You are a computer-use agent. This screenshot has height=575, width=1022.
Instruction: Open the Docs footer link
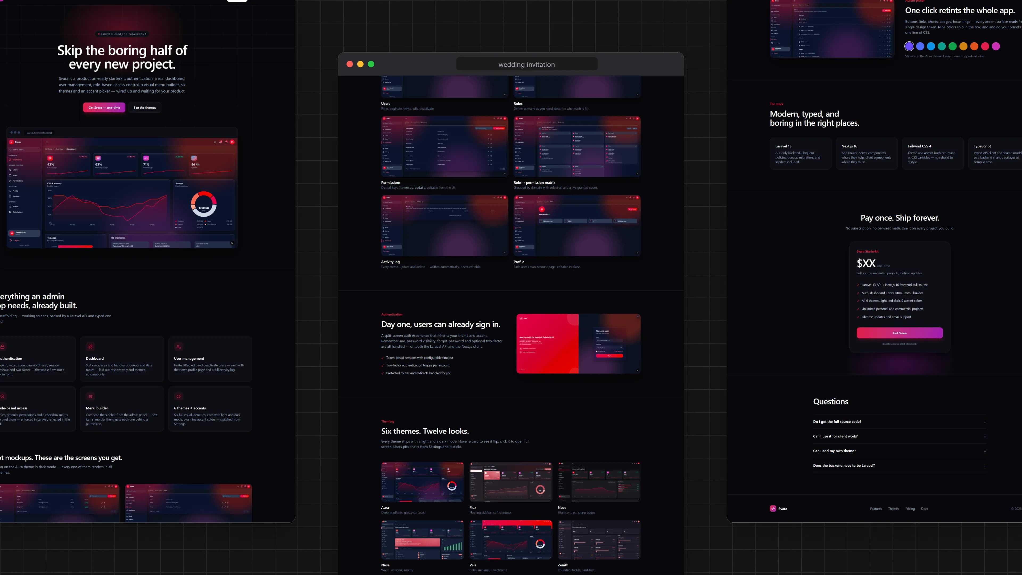tap(924, 509)
